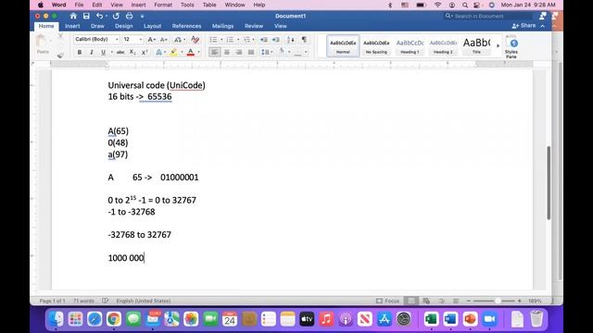The width and height of the screenshot is (593, 333).
Task: Apply the Heading 1 style
Action: 410,46
